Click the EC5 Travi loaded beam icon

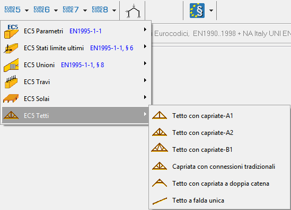pyautogui.click(x=11, y=82)
